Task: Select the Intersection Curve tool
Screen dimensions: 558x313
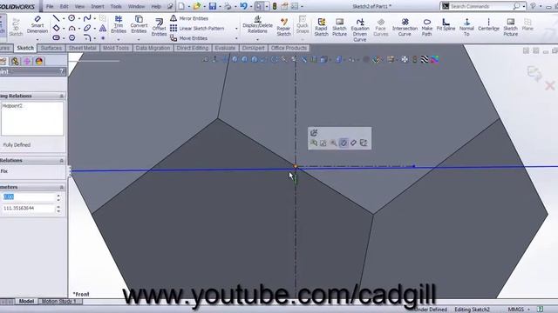Action: point(405,27)
